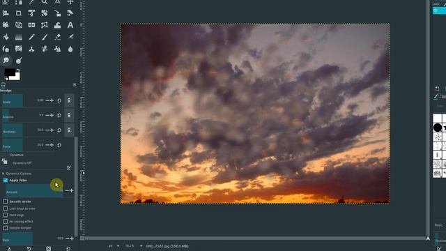The image size is (446, 251).
Task: Select the Blur/Sharpen tool
Action: (70, 49)
